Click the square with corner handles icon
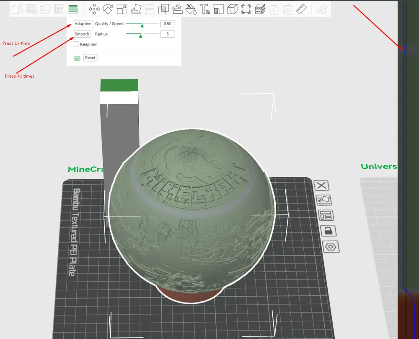The height and width of the screenshot is (339, 419). tap(246, 9)
